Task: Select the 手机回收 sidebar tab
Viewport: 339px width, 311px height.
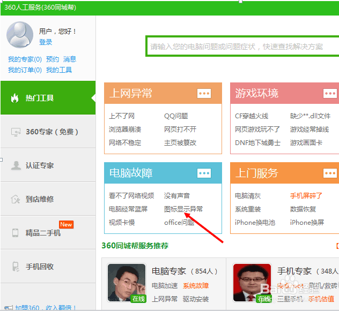Action: (48, 267)
